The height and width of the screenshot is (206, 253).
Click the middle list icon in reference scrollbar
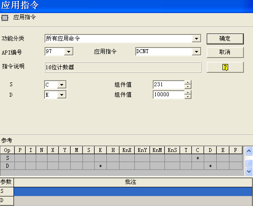249,163
